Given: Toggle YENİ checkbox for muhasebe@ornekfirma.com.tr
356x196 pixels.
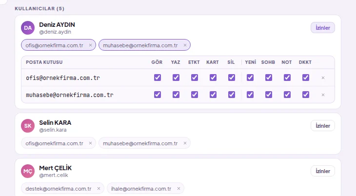Looking at the screenshot, I should pyautogui.click(x=250, y=95).
